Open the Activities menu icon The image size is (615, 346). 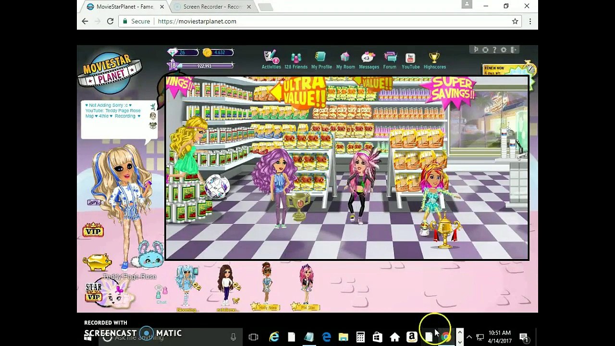pyautogui.click(x=271, y=61)
